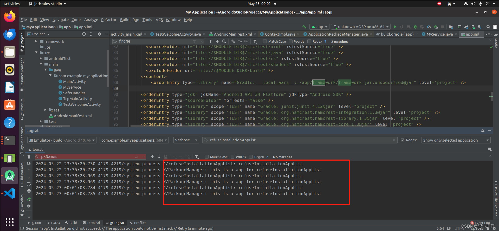Image resolution: width=499 pixels, height=231 pixels.
Task: Open the Gradle side panel
Action: (x=496, y=41)
